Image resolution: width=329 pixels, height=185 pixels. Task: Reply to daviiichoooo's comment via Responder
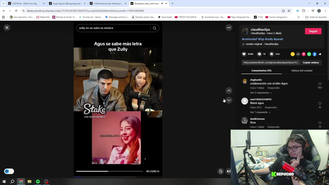pos(273,127)
